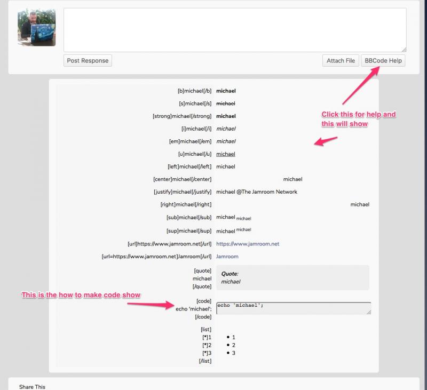Viewport: 427px width, 390px height.
Task: Click the echo 'michael'; source line
Action: coord(193,309)
